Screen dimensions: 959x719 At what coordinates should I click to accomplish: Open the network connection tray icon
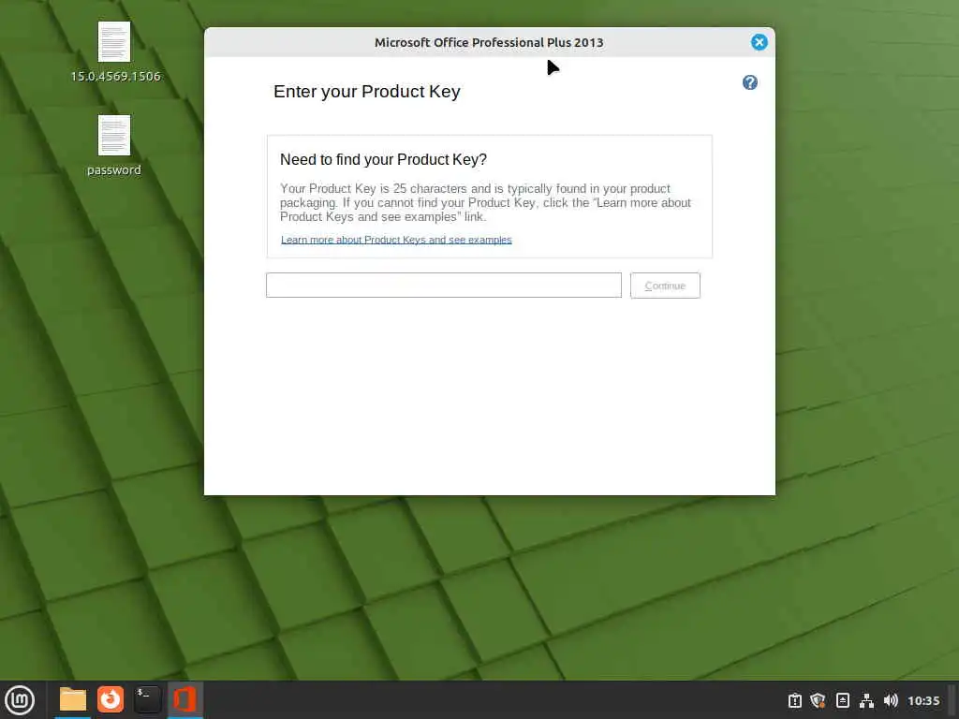[866, 700]
